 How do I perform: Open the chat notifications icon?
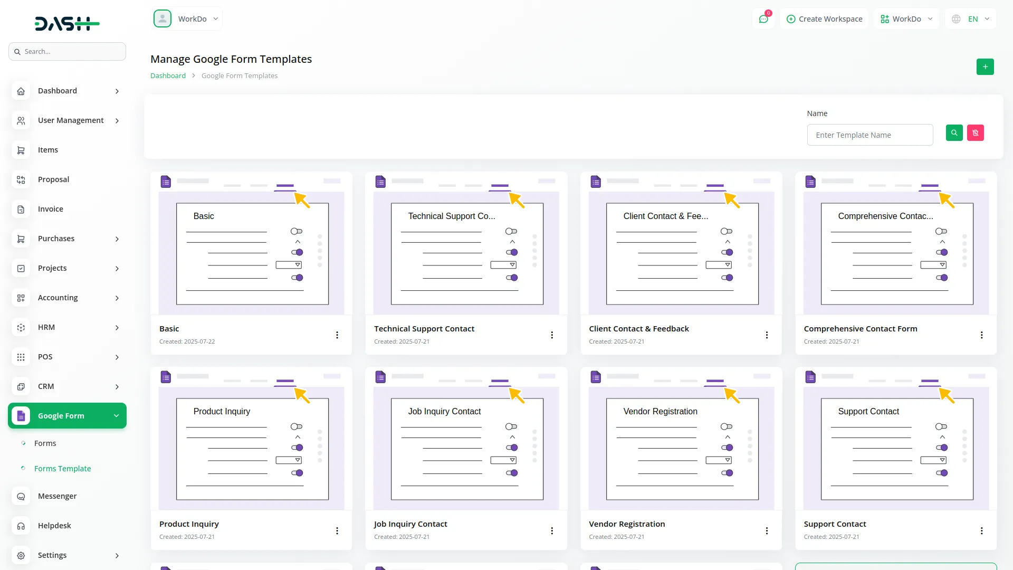(x=763, y=18)
